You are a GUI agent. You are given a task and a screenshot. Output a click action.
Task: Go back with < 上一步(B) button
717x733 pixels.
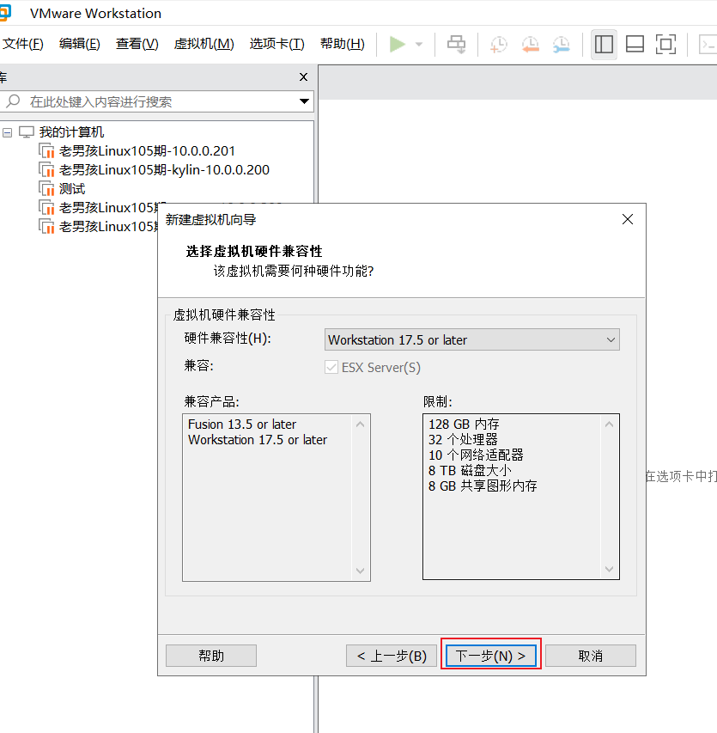392,656
